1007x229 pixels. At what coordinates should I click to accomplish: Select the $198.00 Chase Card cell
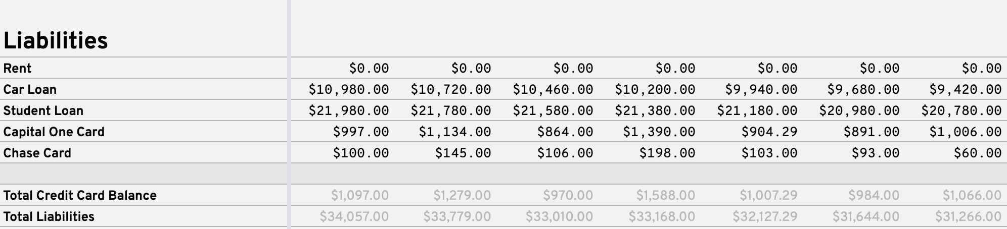(x=667, y=153)
